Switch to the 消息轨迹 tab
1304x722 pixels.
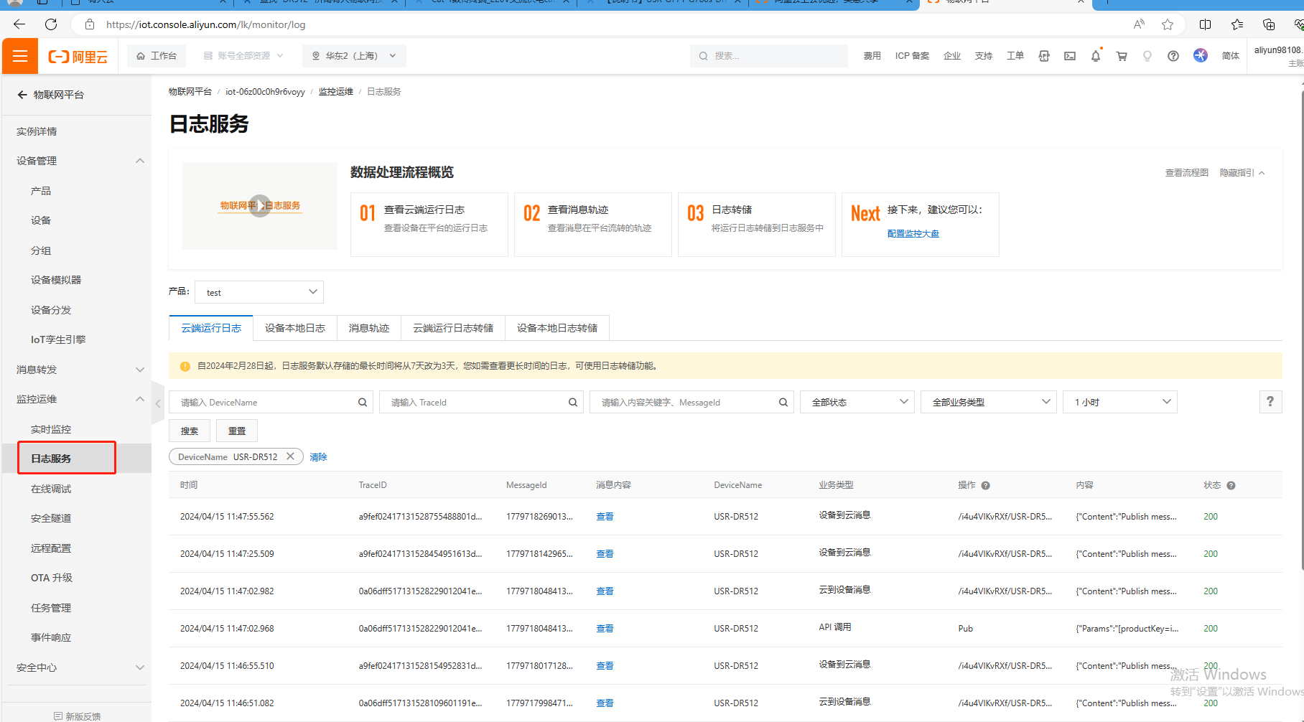pos(369,328)
